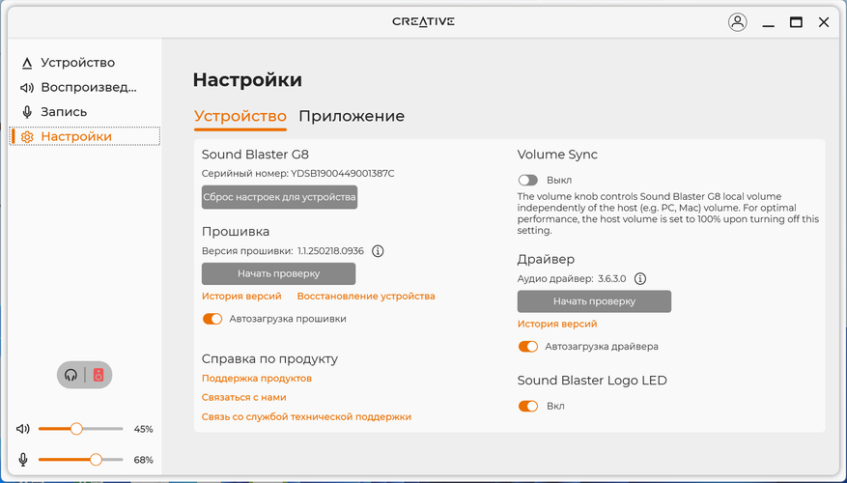This screenshot has height=483, width=847.
Task: Switch to Устройство settings tab
Action: (240, 116)
